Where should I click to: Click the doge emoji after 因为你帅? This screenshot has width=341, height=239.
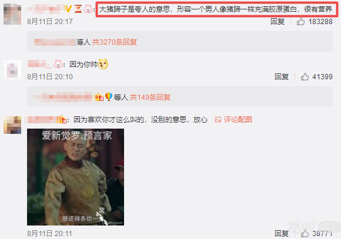tap(103, 64)
